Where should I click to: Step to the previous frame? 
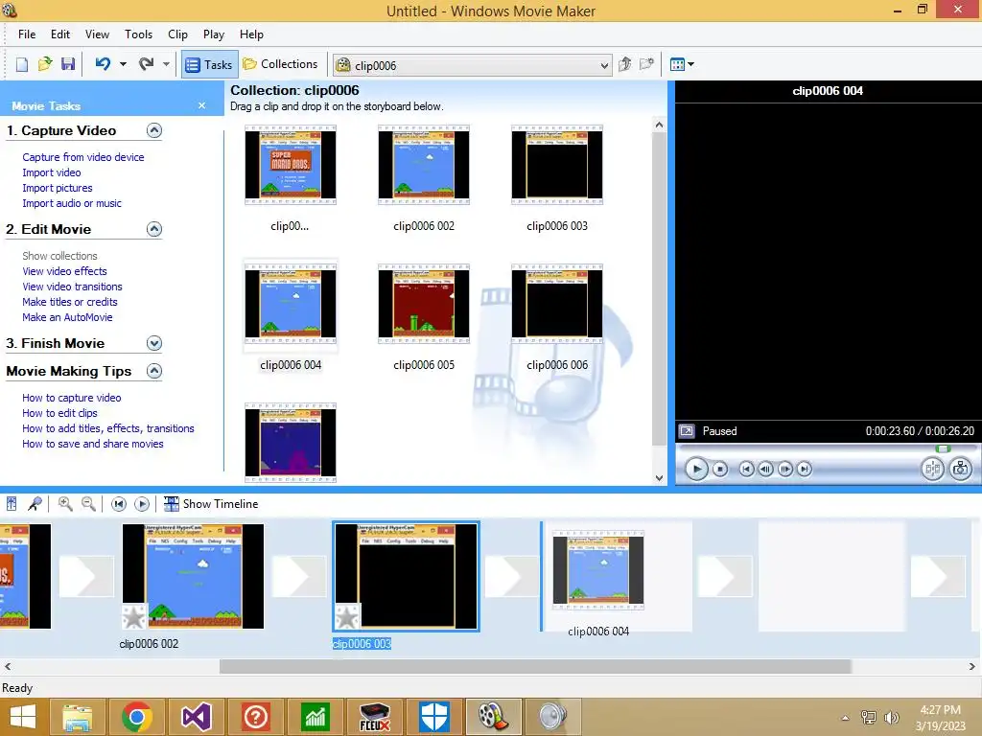[x=765, y=469]
